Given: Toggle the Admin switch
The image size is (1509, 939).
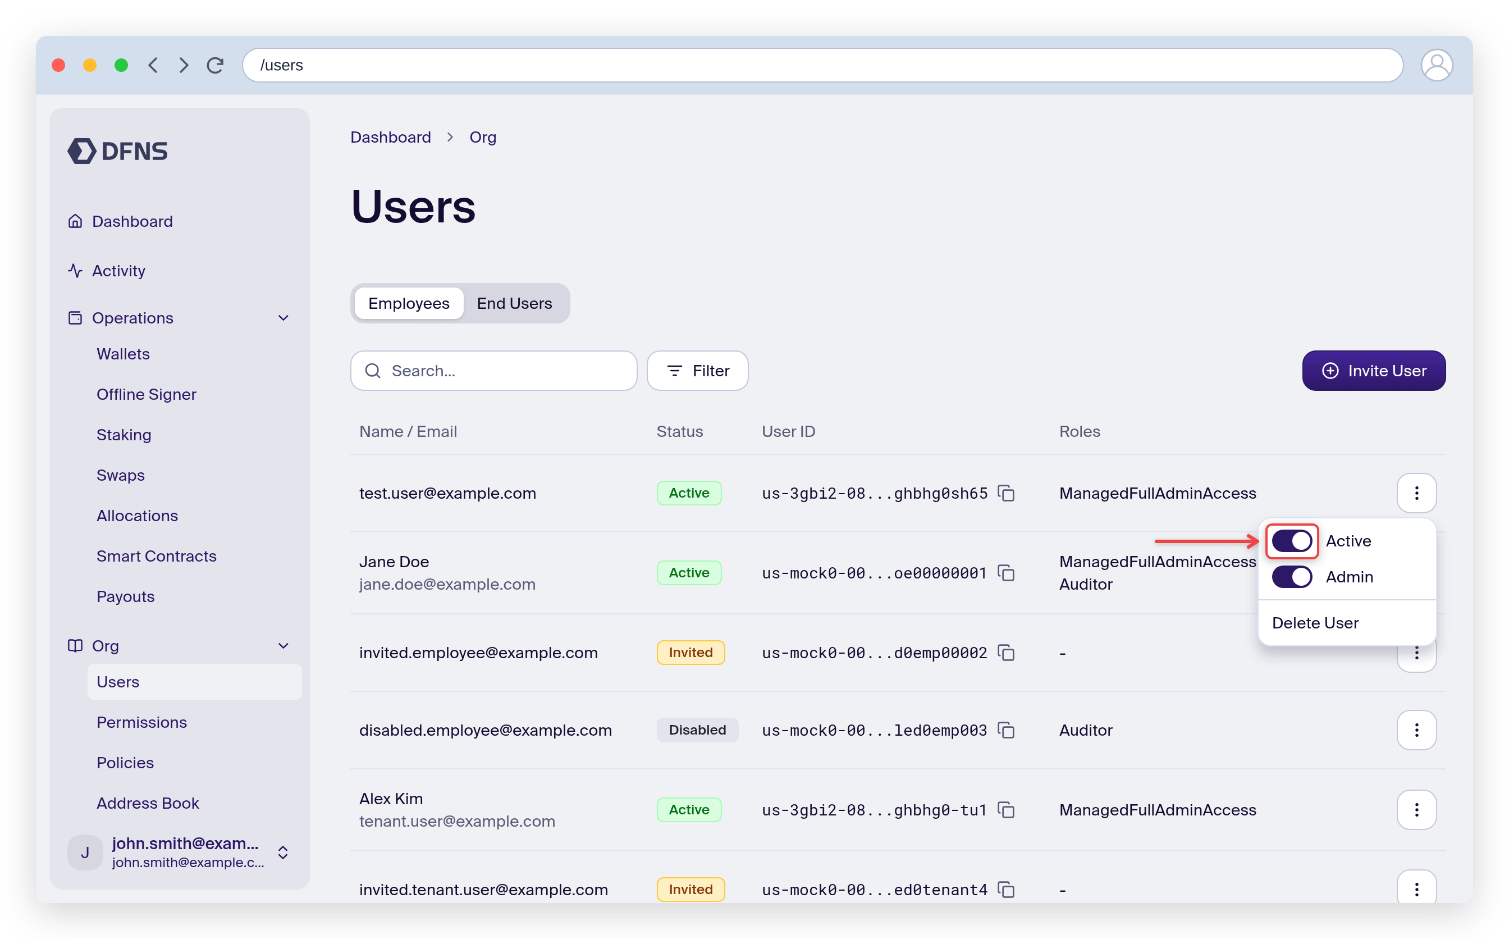Looking at the screenshot, I should point(1292,577).
